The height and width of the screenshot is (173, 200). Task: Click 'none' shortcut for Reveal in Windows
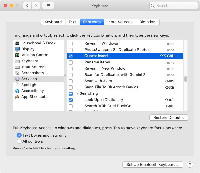[171, 44]
